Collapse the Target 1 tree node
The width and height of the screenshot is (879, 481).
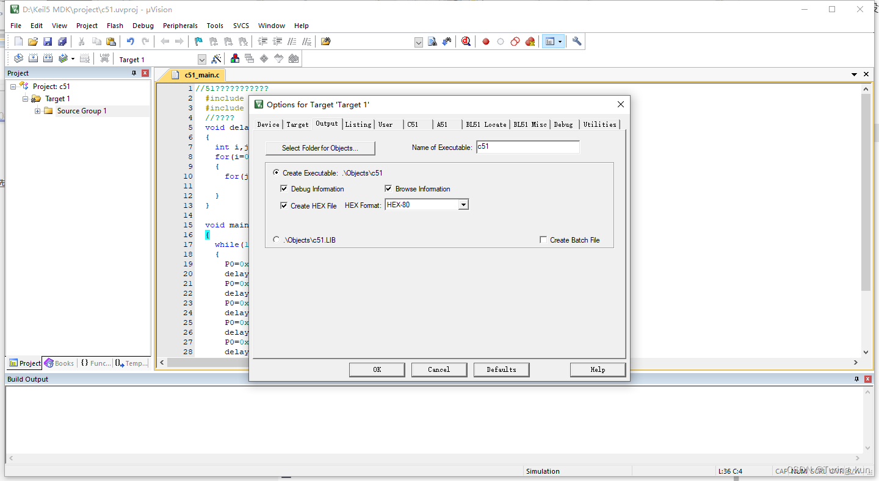pyautogui.click(x=25, y=99)
